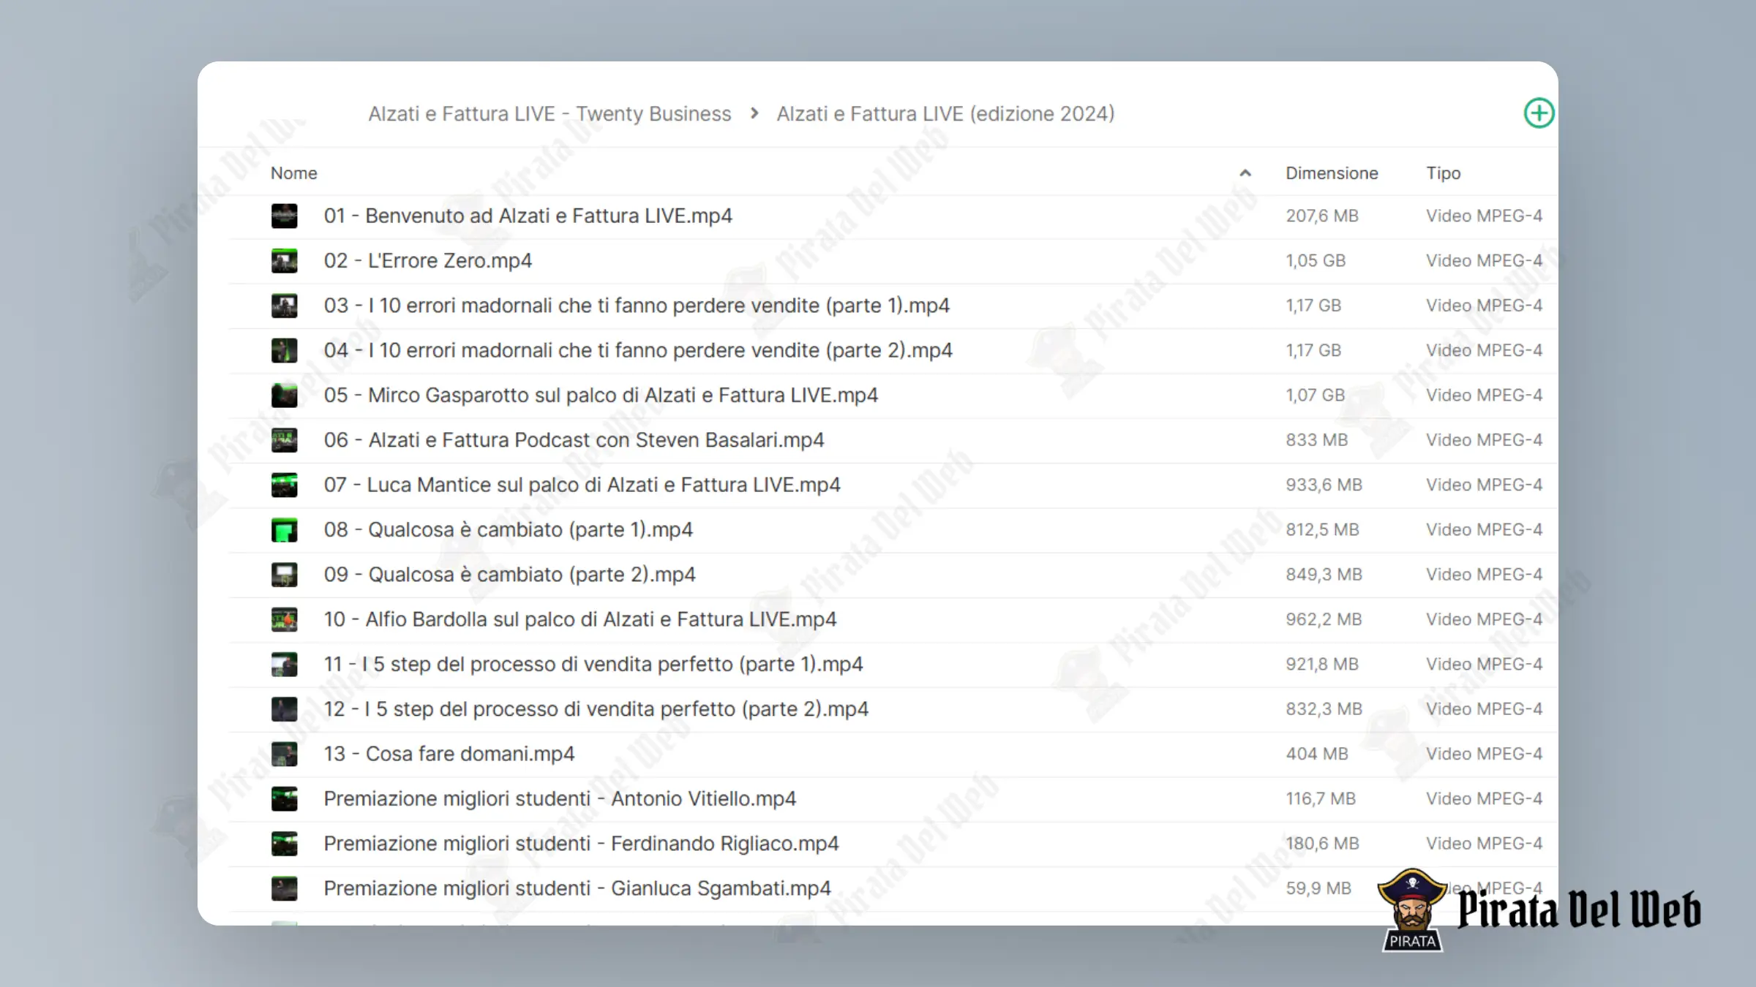Viewport: 1756px width, 987px height.
Task: Select file 01 - Benvenuto ad Alzati e Fattura LIVE.mp4
Action: coord(528,216)
